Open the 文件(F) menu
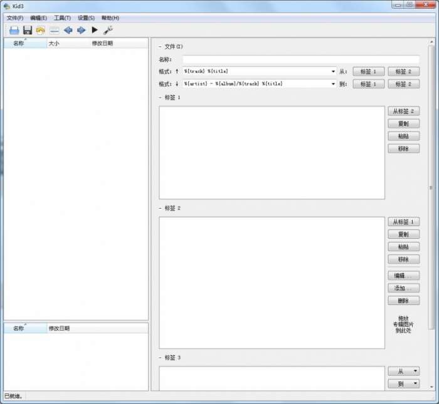The image size is (439, 404). click(x=15, y=18)
